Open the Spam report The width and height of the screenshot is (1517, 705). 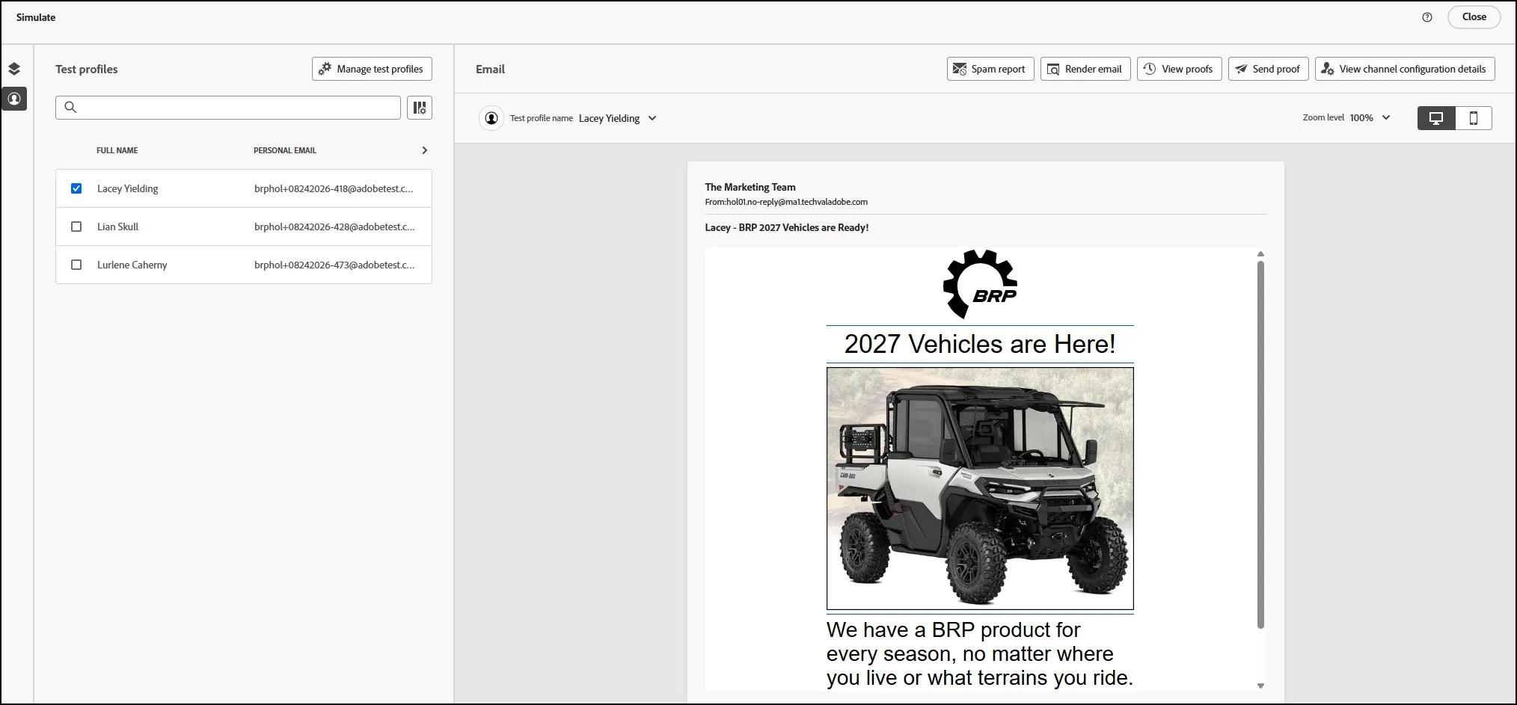pos(990,69)
